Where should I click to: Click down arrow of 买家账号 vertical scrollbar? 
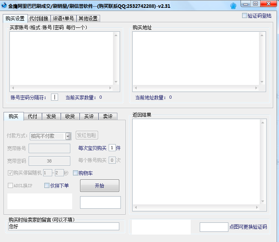tap(116, 82)
